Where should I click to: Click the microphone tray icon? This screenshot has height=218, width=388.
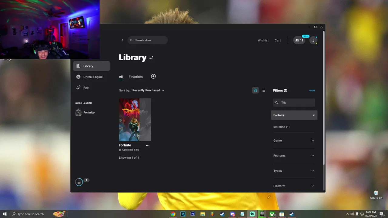tap(357, 214)
